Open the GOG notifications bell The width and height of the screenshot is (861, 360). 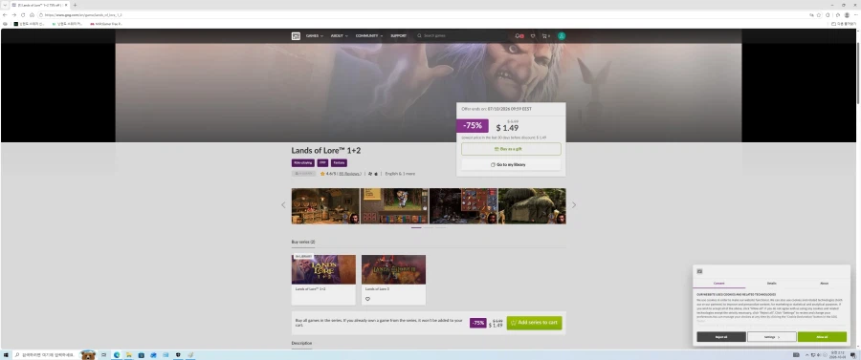518,36
